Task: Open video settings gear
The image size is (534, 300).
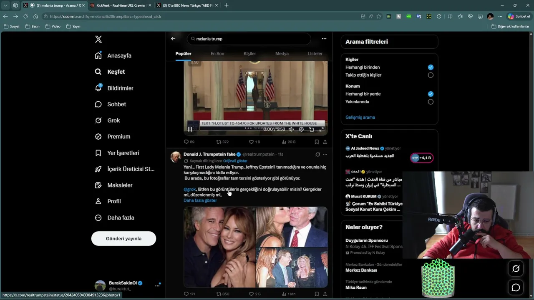Action: point(301,129)
